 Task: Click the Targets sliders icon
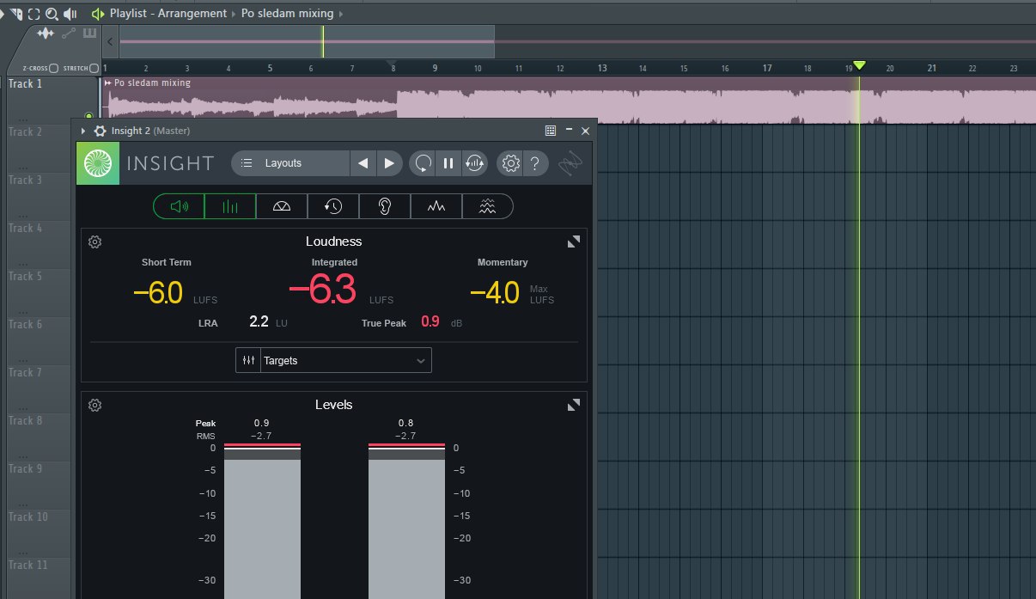tap(248, 361)
